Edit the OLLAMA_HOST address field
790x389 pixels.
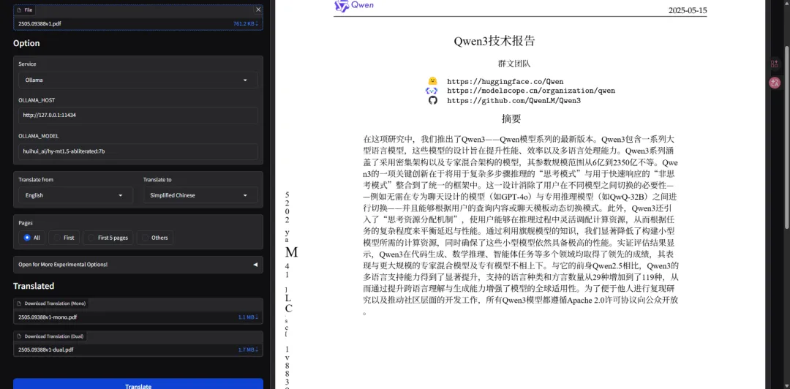coord(138,116)
